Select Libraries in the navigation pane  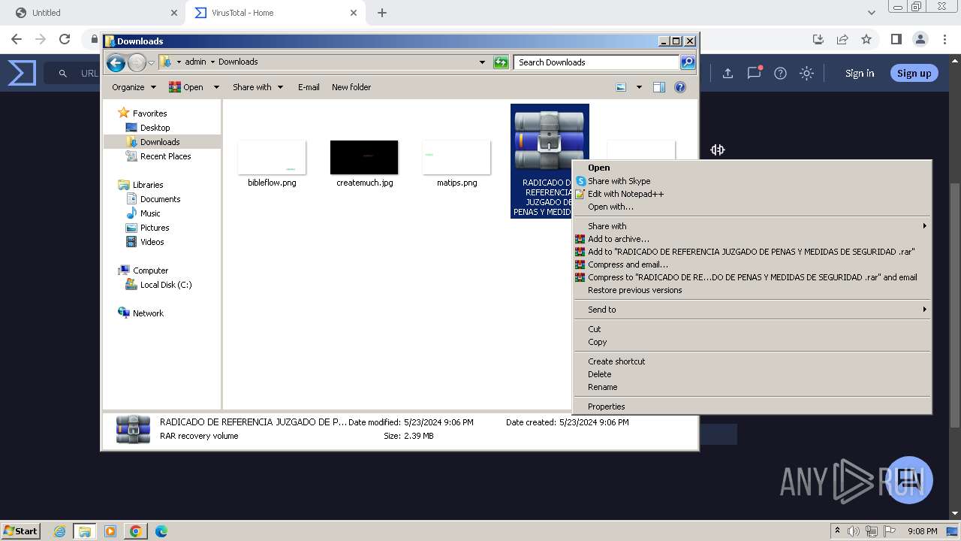point(148,185)
